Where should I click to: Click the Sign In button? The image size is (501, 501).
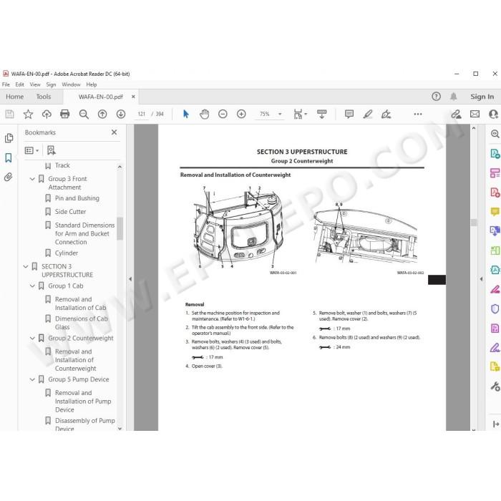point(482,97)
